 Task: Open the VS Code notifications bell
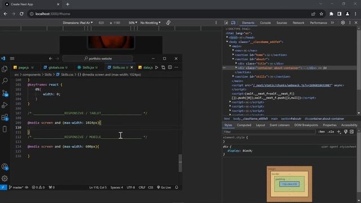(177, 187)
